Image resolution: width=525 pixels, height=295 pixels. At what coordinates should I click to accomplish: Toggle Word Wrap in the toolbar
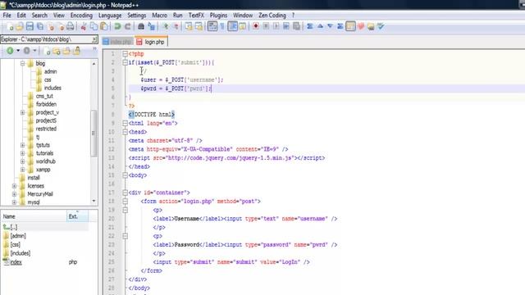click(212, 26)
